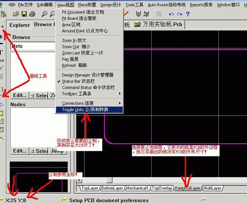Click Select button under Nodes list

[x=39, y=151]
